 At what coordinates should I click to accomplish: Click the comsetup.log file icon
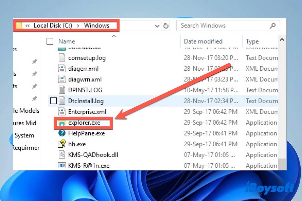(x=62, y=58)
